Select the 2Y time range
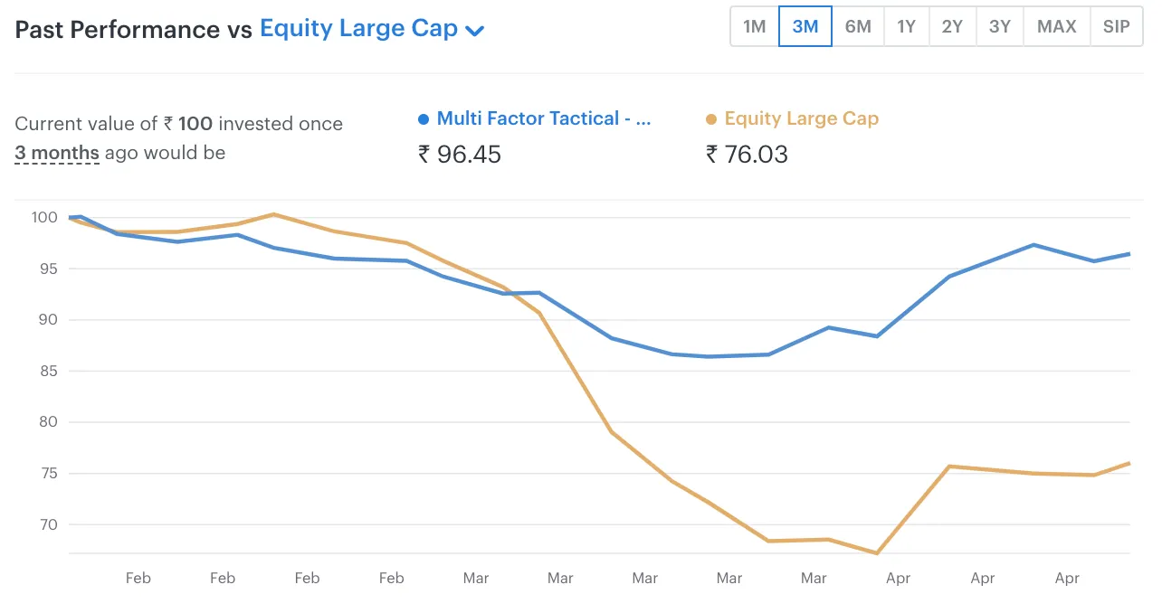 [952, 27]
